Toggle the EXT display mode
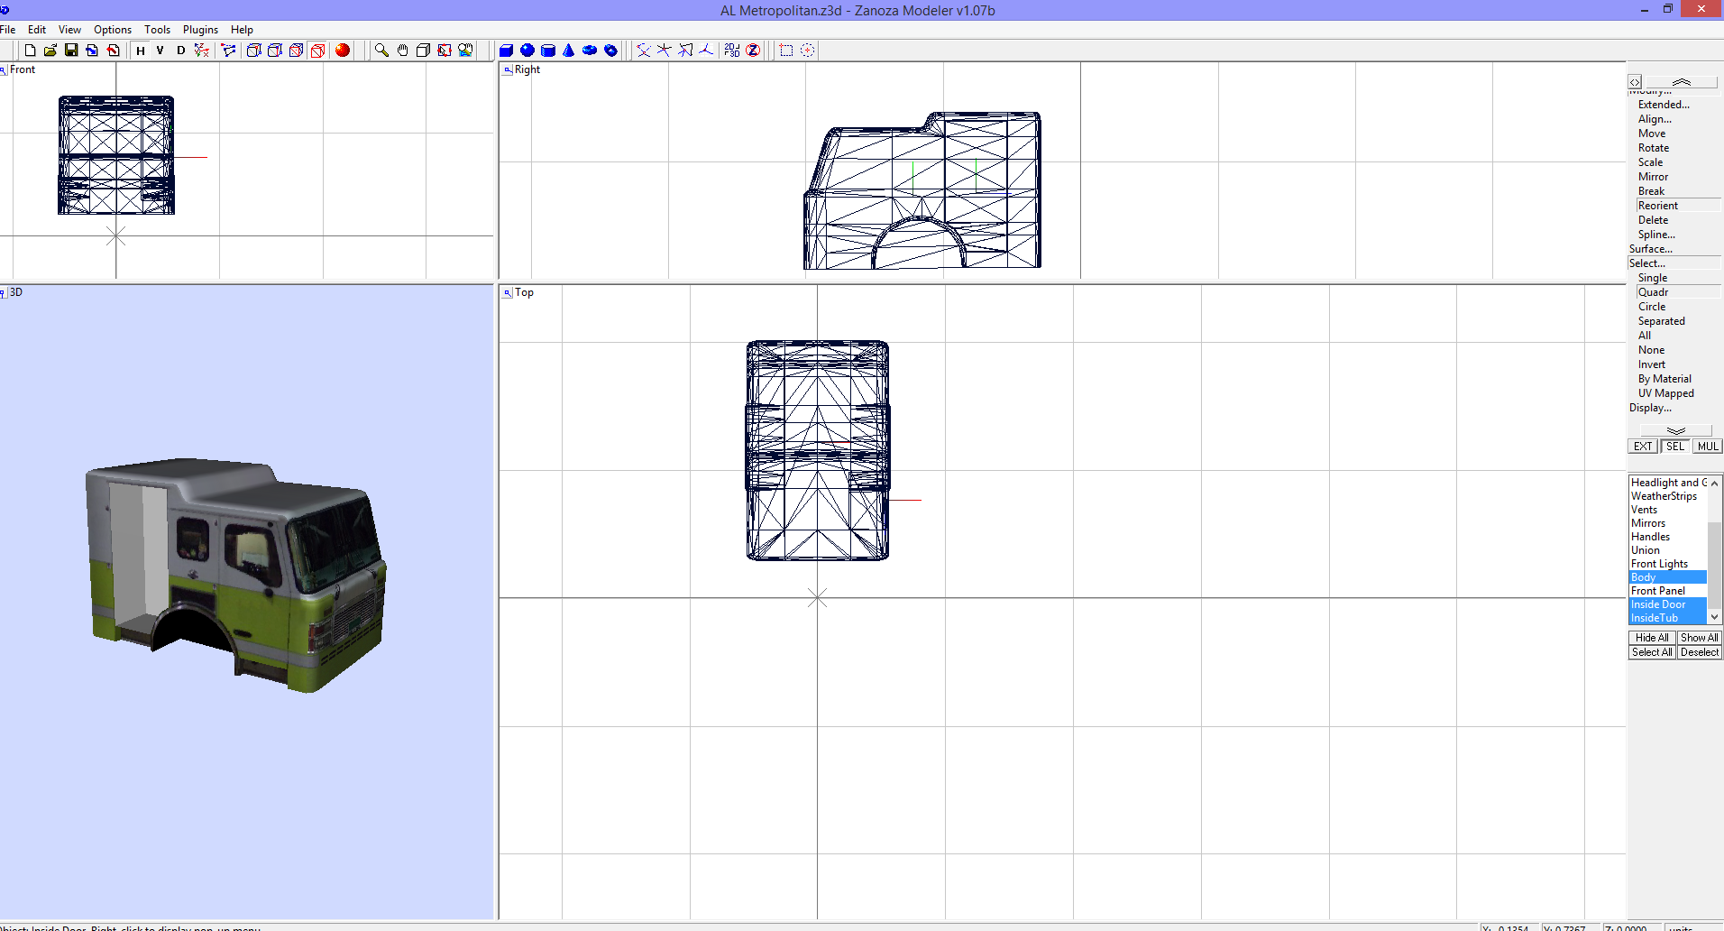Screen dimensions: 1724x931 click(x=1643, y=446)
